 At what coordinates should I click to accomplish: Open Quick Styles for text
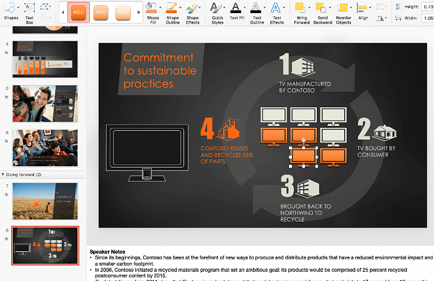point(217,13)
